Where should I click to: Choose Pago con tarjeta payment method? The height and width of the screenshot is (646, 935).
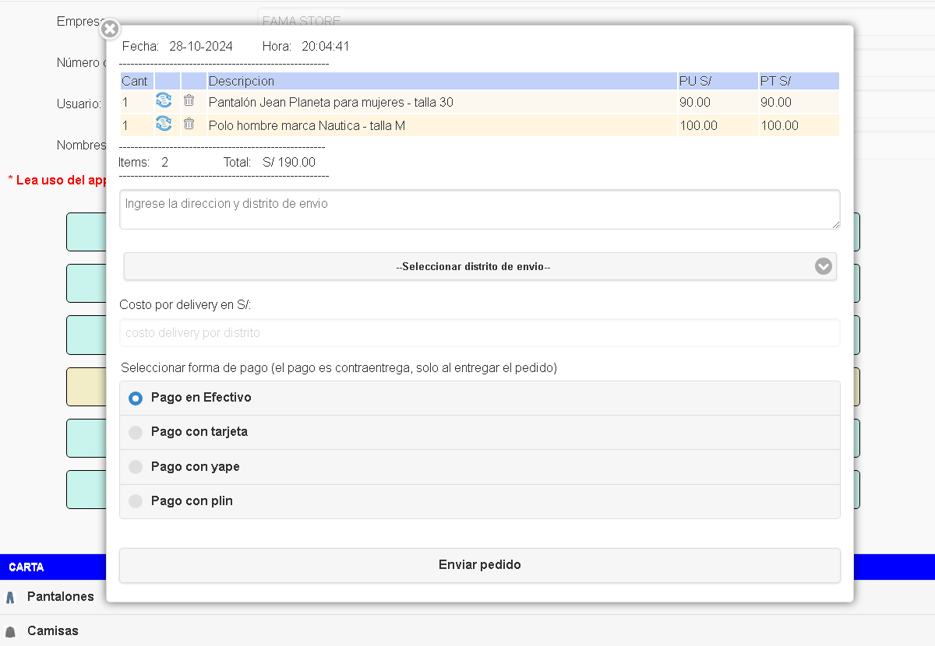[x=136, y=433]
